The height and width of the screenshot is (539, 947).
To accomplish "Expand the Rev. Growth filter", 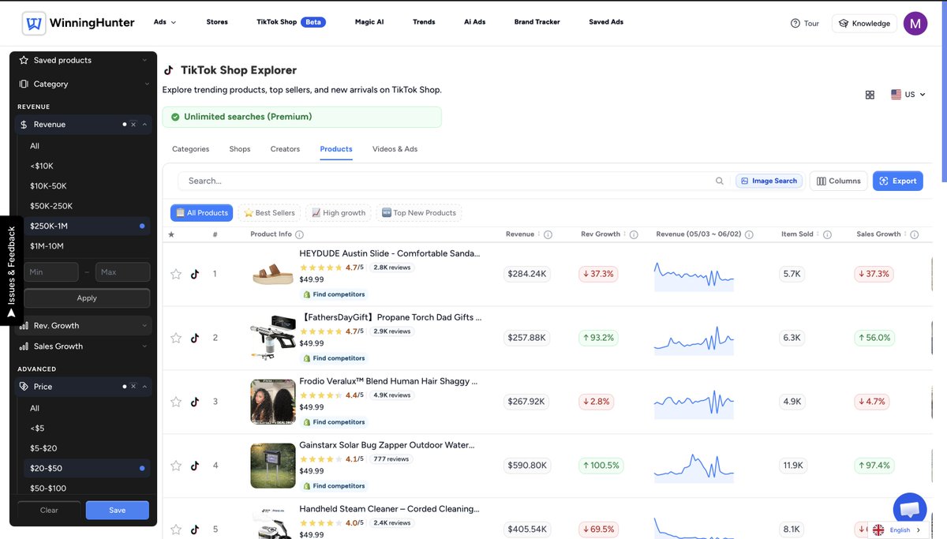I will [x=83, y=325].
